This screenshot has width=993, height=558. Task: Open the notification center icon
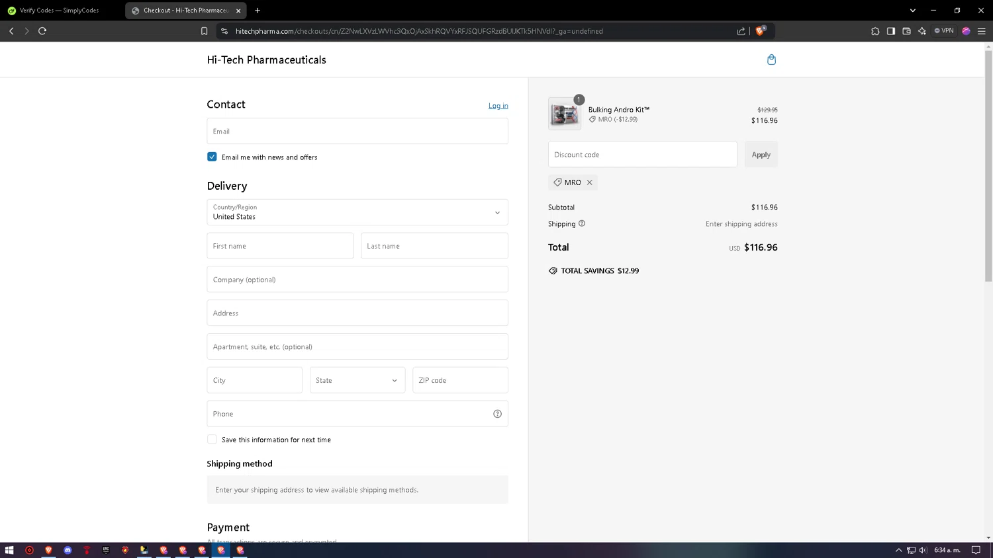pos(976,550)
